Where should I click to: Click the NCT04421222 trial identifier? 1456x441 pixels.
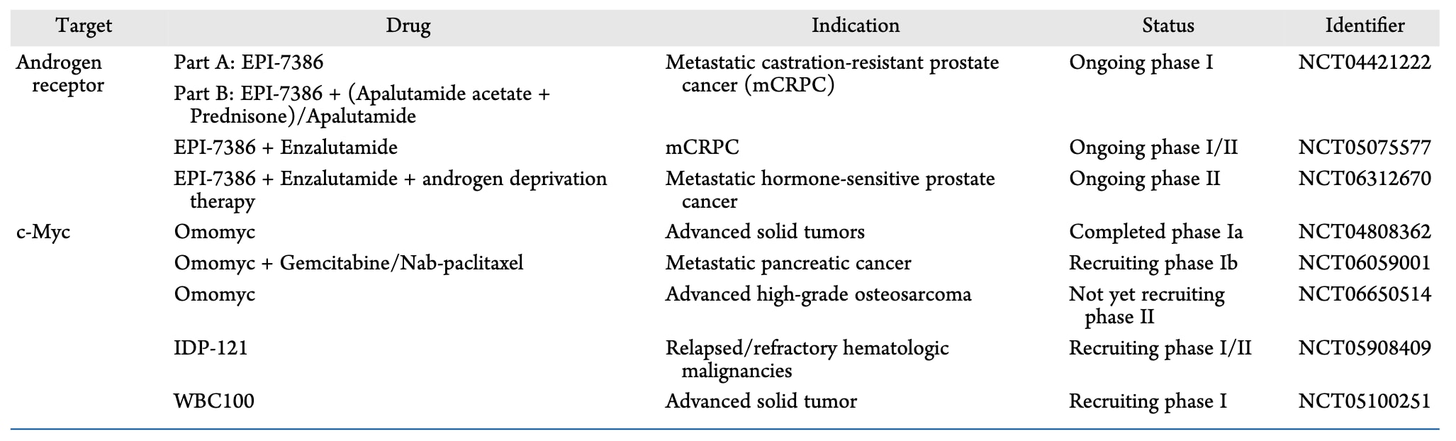[1364, 62]
